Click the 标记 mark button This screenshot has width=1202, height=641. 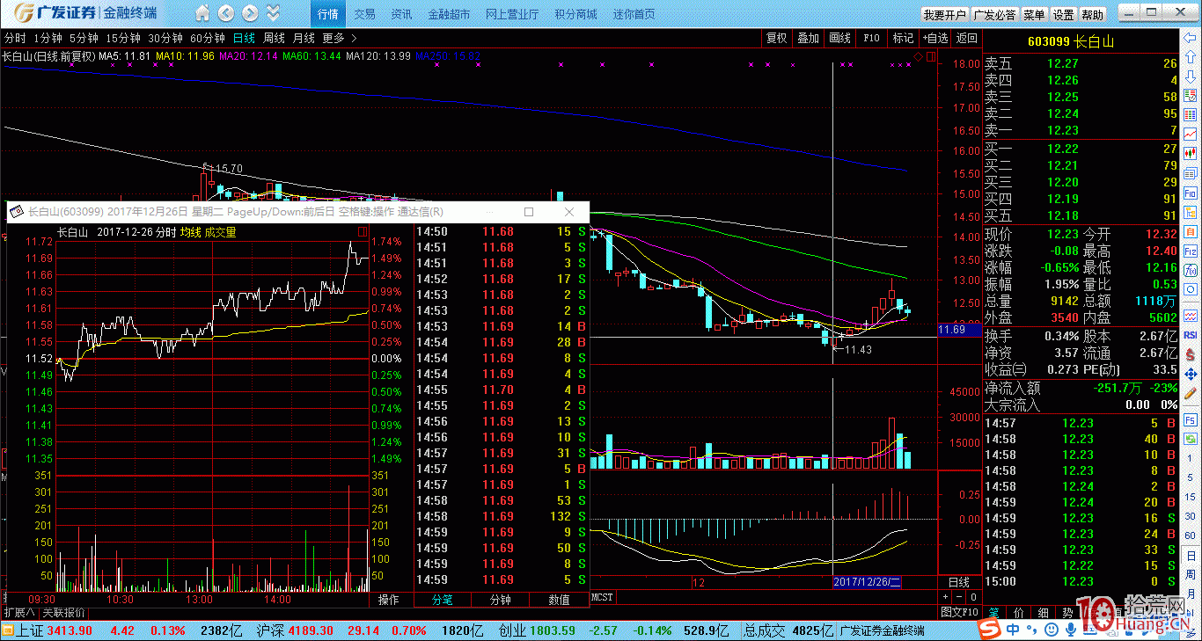point(903,39)
